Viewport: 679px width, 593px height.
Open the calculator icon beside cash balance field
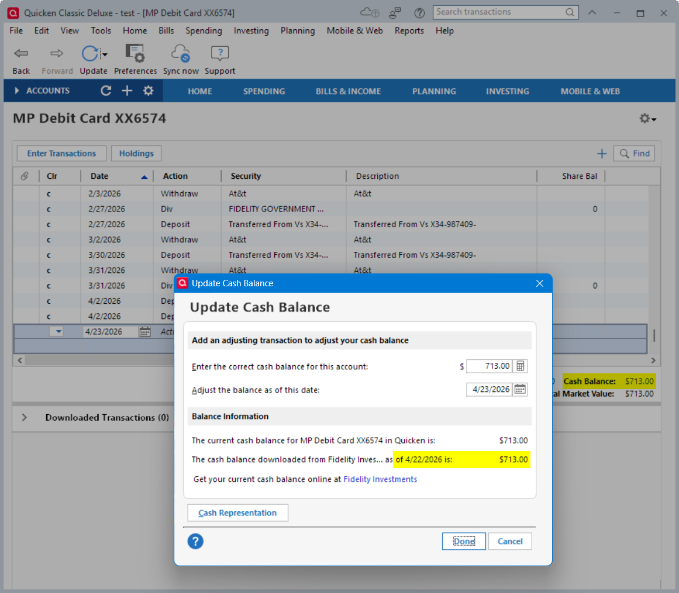520,366
